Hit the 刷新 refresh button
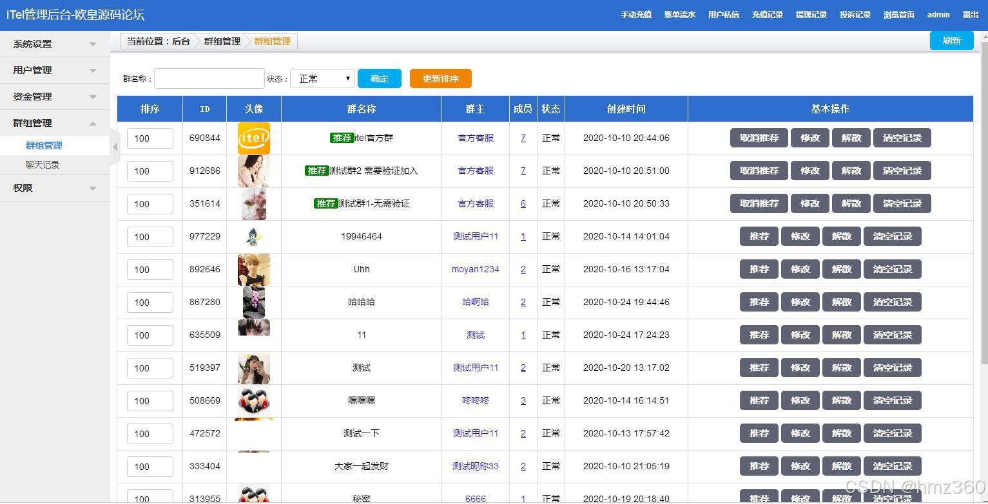The height and width of the screenshot is (504, 988). click(x=951, y=40)
